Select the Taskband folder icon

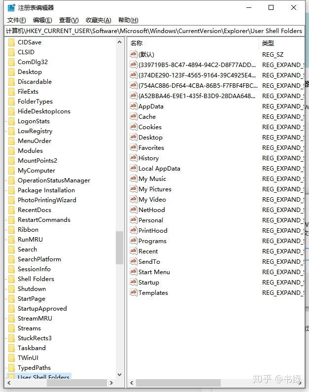click(x=11, y=348)
